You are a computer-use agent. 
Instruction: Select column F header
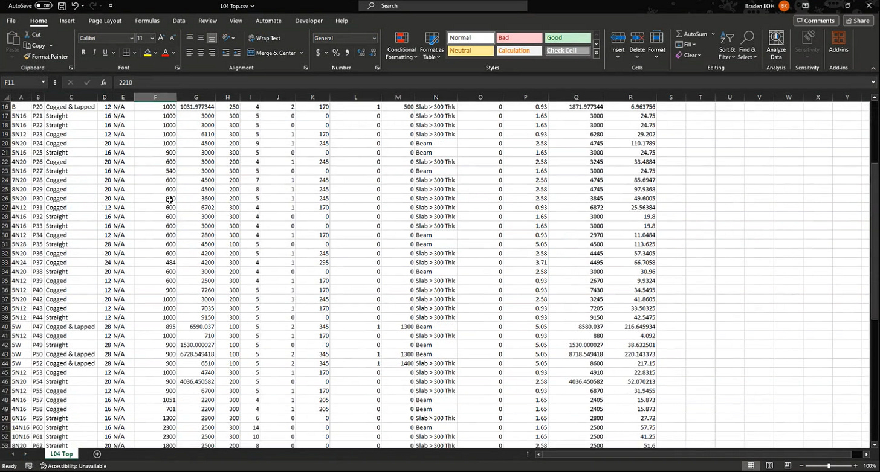[x=155, y=97]
